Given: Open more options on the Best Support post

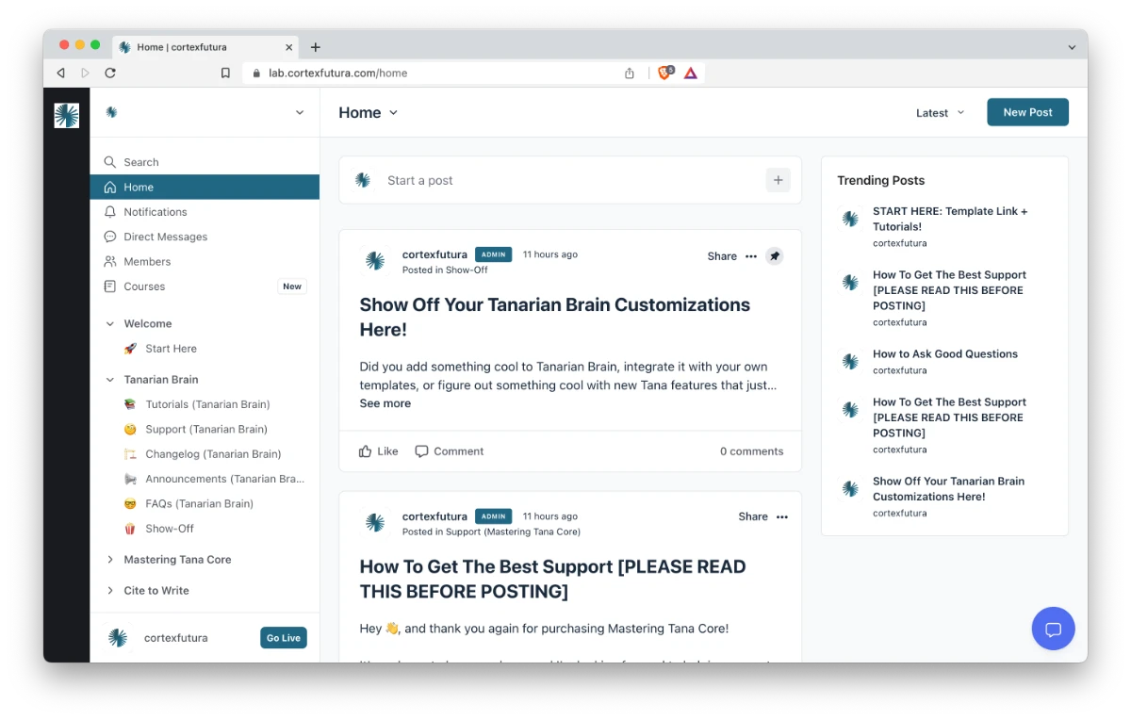Looking at the screenshot, I should 781,516.
